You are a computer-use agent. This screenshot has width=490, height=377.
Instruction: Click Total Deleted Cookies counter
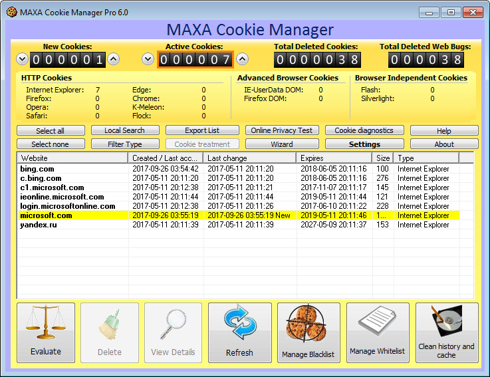[x=317, y=59]
